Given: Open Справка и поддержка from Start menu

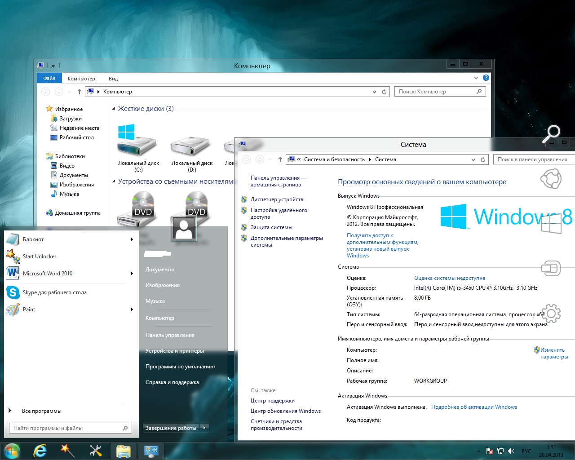Looking at the screenshot, I should (172, 382).
